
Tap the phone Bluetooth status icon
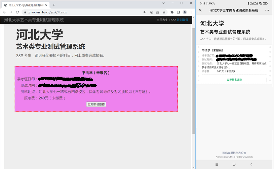pyautogui.click(x=248, y=3)
